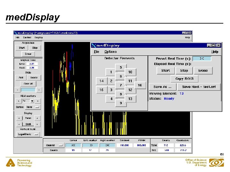Select detector element 15
230x172 pixels.
pyautogui.click(x=102, y=90)
